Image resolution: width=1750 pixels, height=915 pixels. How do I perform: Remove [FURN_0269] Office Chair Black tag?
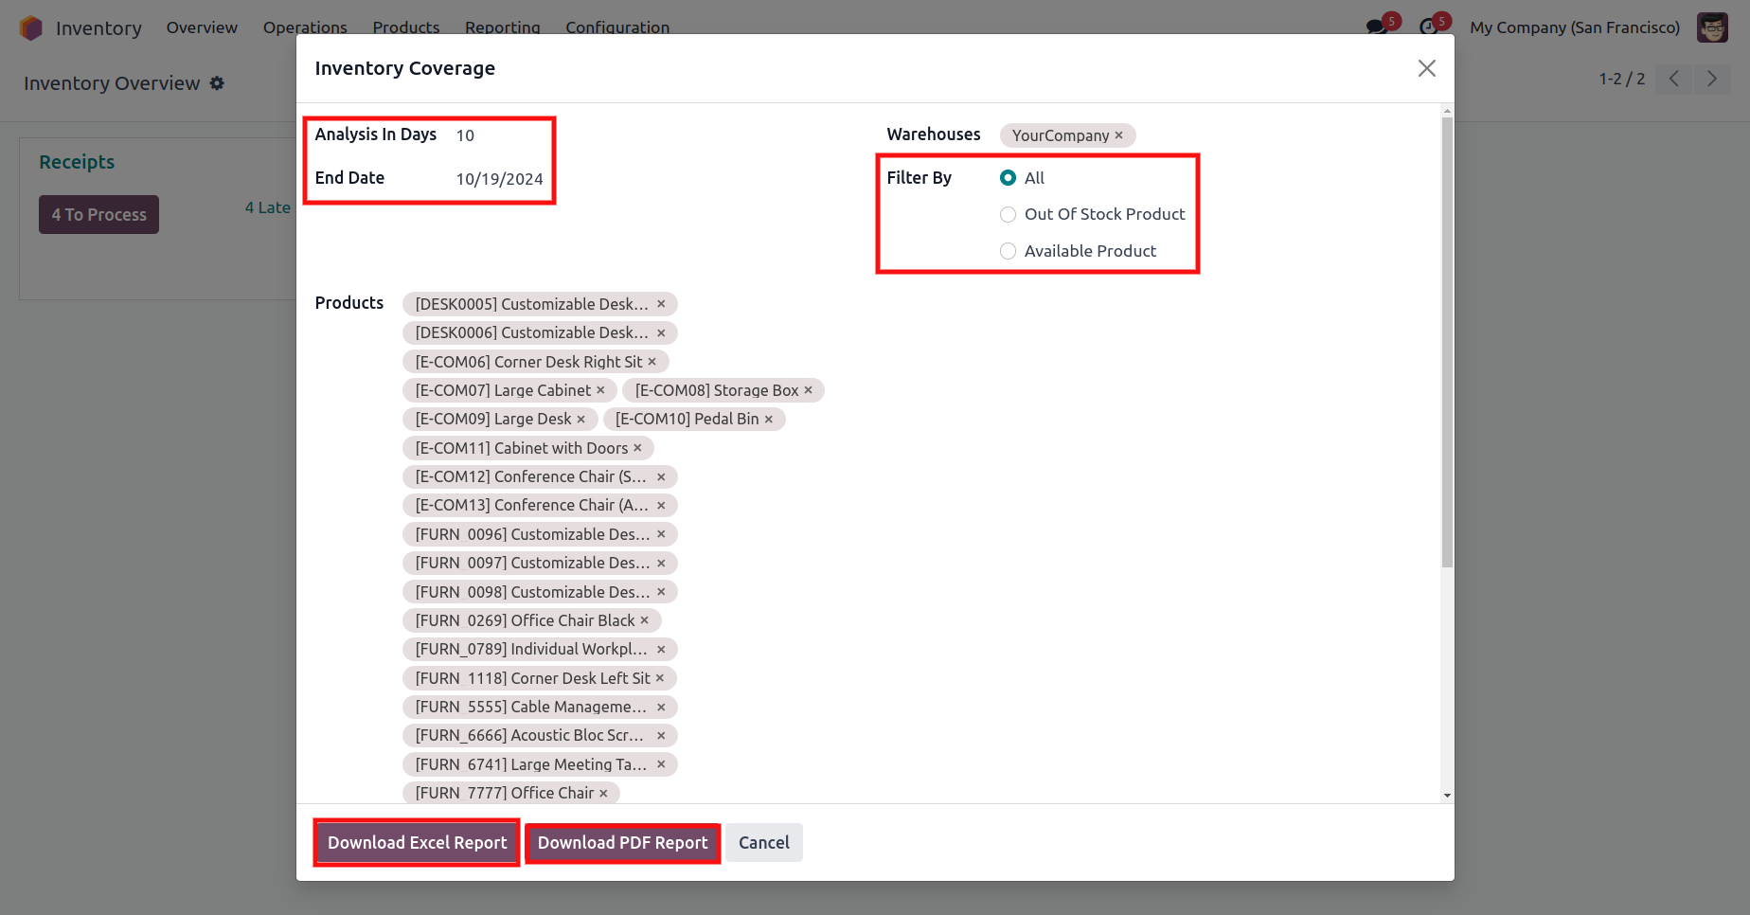[x=644, y=620]
